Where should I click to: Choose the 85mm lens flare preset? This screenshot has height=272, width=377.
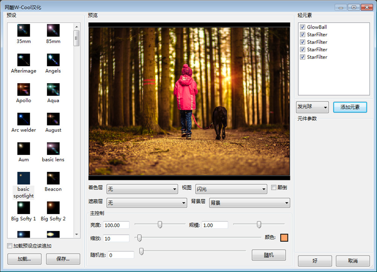click(53, 30)
